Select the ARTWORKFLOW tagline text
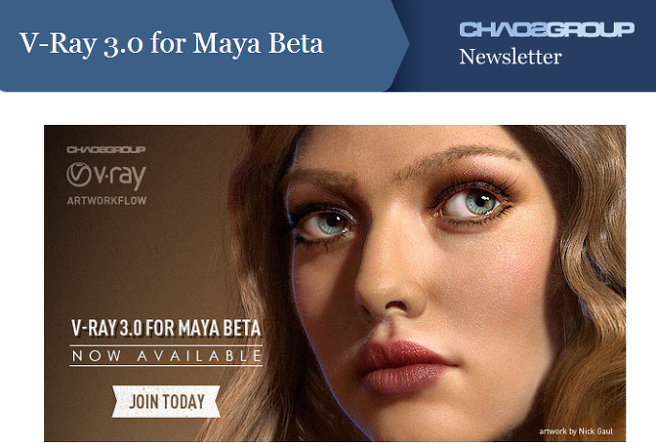656x443 pixels. coord(107,201)
